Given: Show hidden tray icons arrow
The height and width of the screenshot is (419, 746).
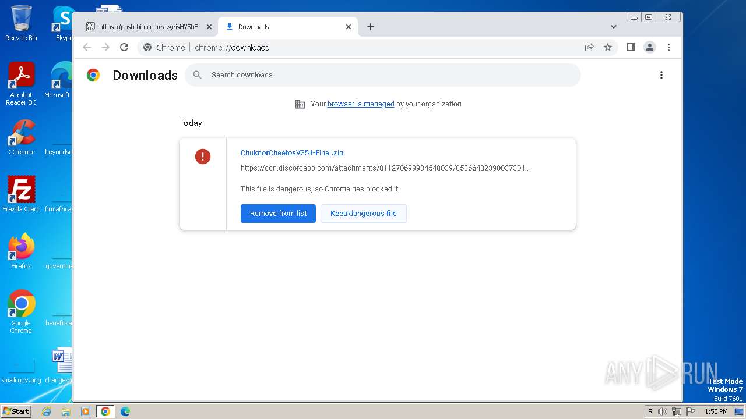Looking at the screenshot, I should coord(650,411).
